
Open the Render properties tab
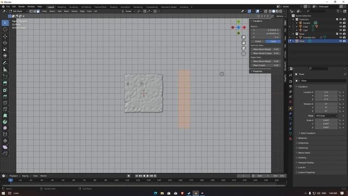(290, 81)
